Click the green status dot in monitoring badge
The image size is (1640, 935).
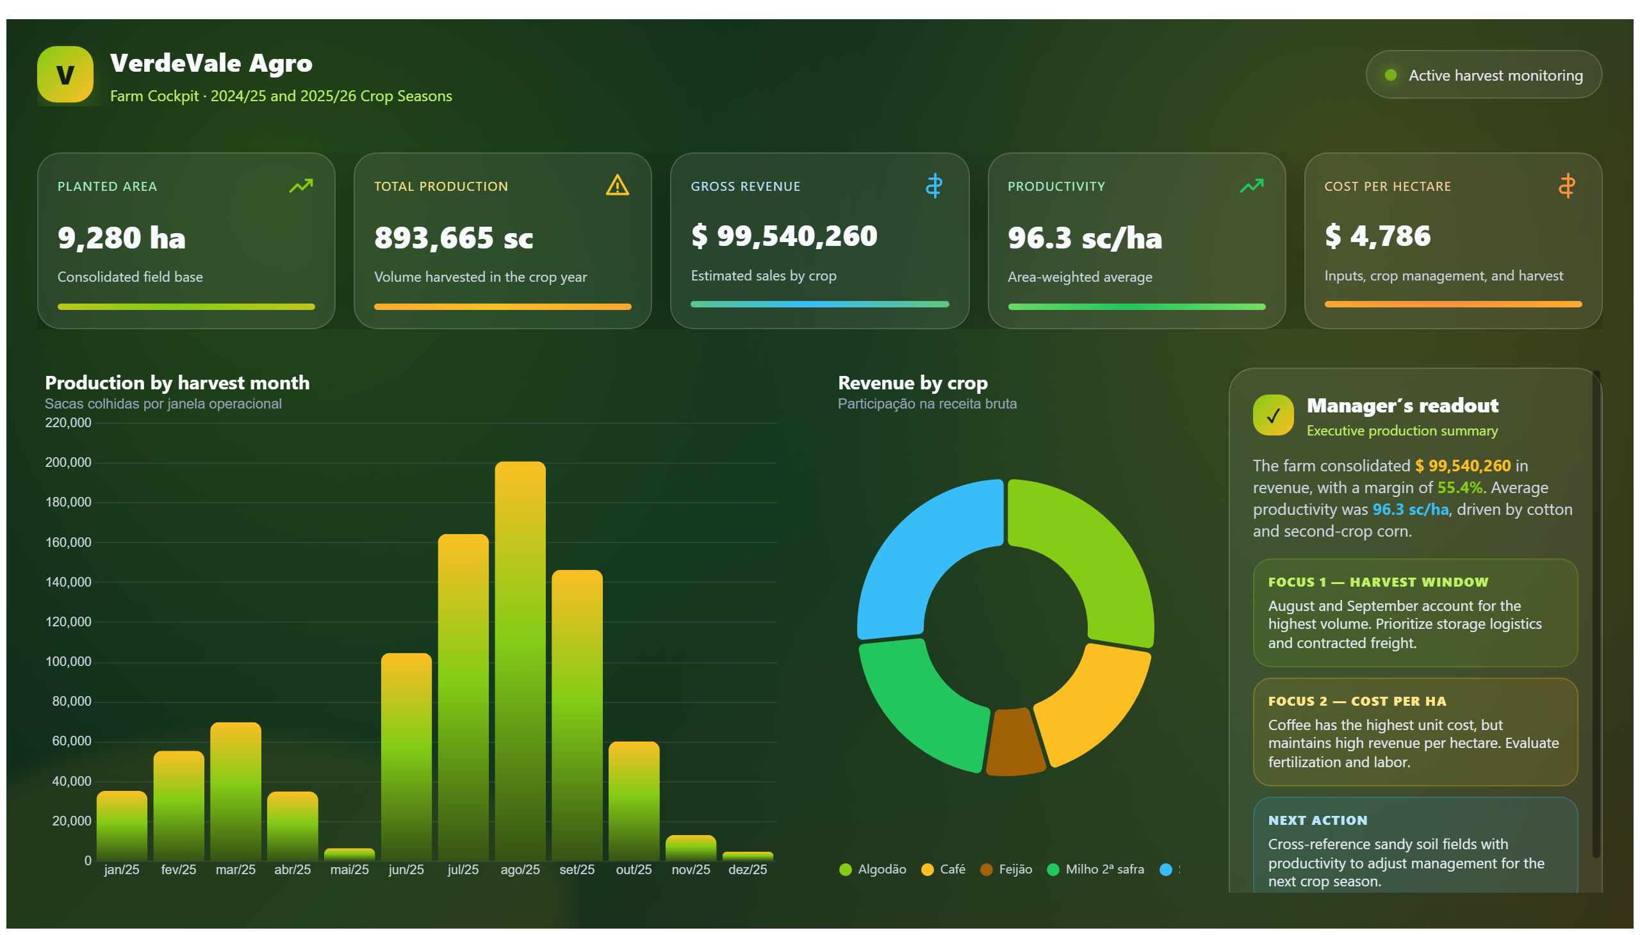tap(1390, 75)
